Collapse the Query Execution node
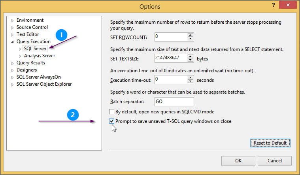 tap(12, 42)
